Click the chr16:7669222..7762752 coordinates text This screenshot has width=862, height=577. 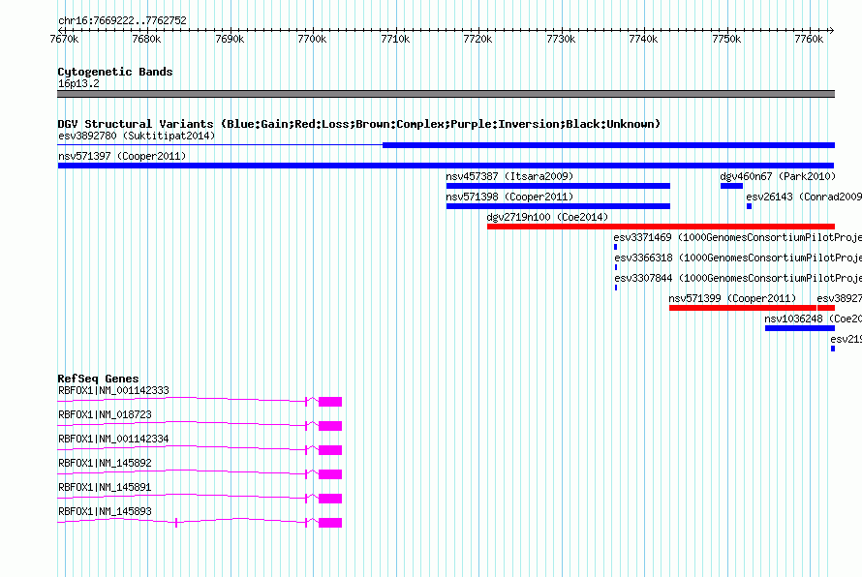[123, 21]
